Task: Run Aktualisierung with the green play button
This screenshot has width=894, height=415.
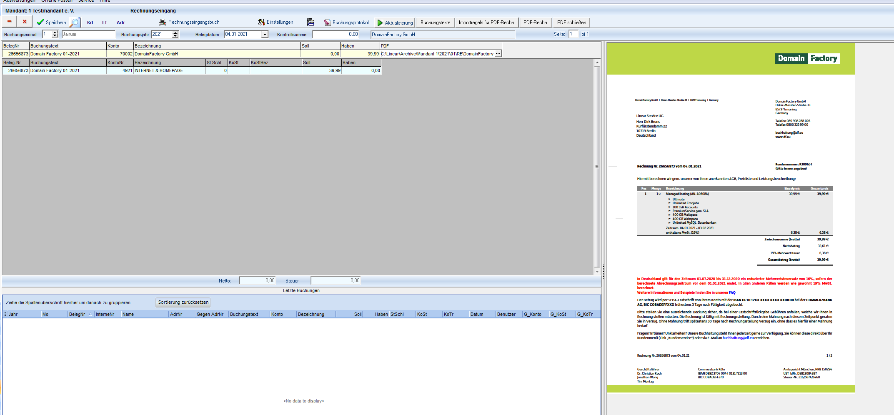Action: 395,22
